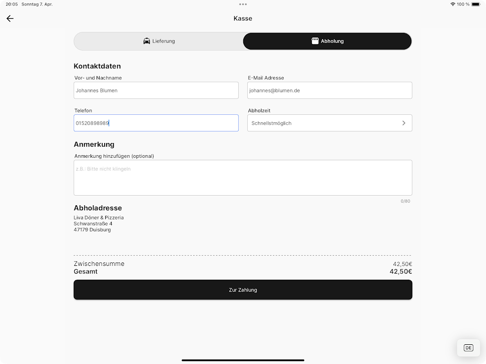Click the Anmerkung note text area

[243, 177]
